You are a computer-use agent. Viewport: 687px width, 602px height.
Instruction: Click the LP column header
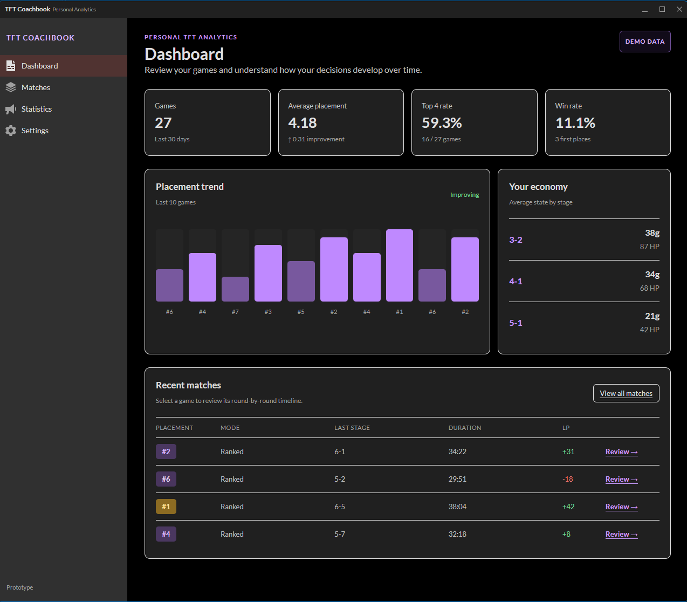click(x=566, y=428)
